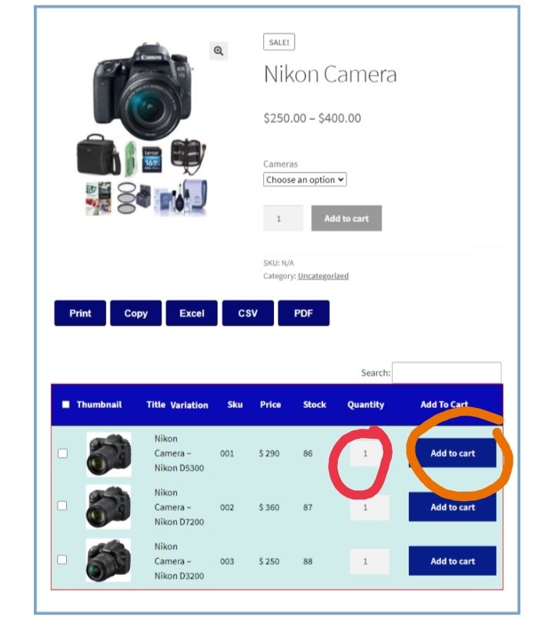Viewport: 545px width, 635px height.
Task: Click the main quantity field beside grey Add to cart
Action: click(283, 219)
